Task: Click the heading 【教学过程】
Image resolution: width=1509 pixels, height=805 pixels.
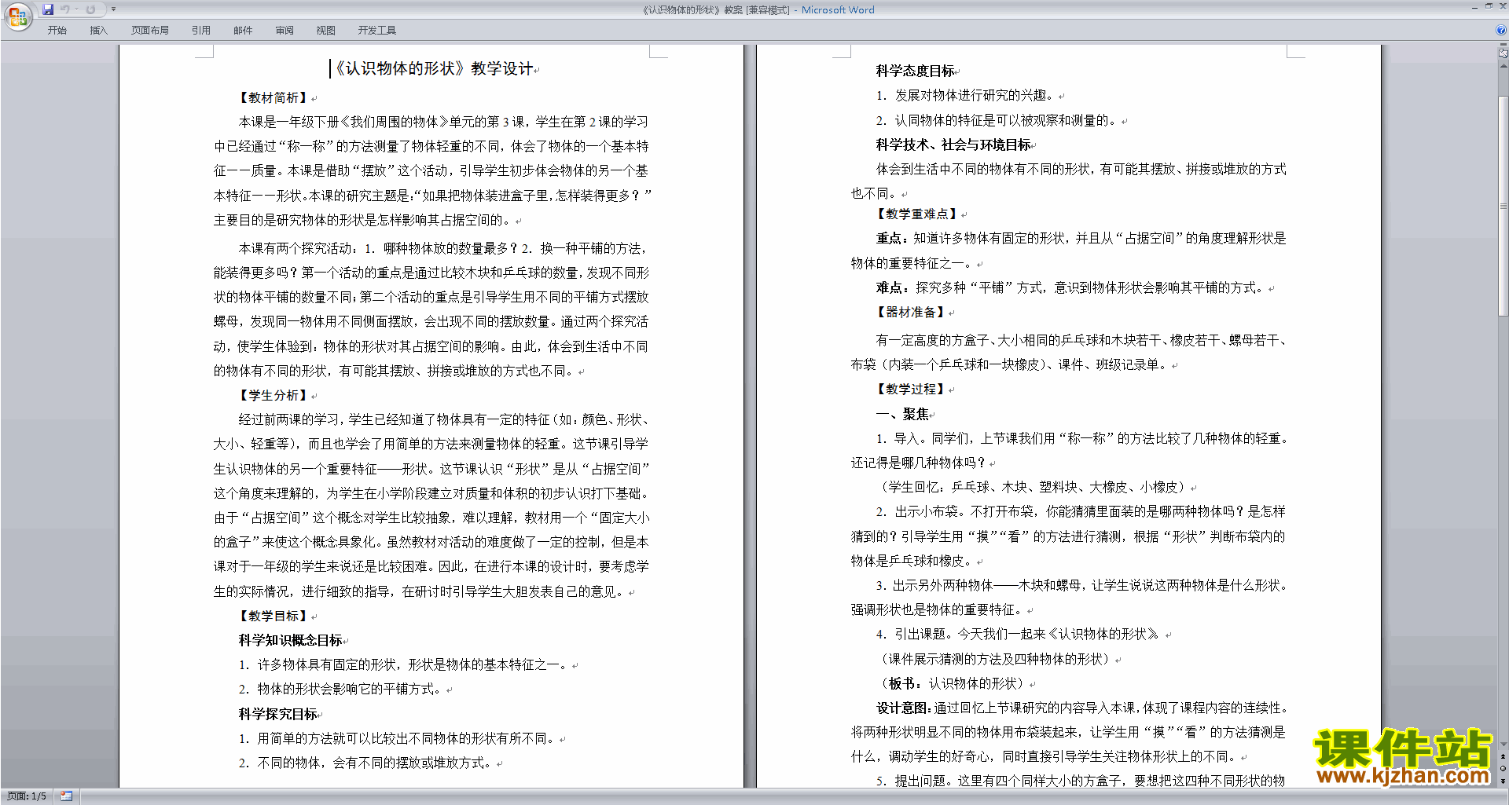Action: point(911,390)
